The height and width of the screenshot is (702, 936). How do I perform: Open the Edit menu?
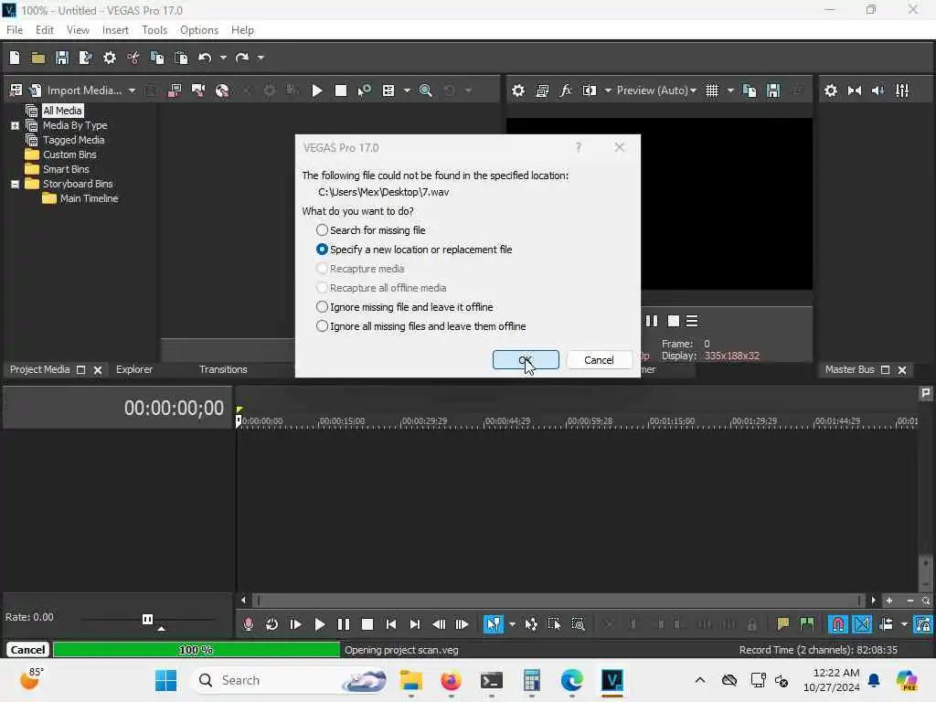click(45, 30)
